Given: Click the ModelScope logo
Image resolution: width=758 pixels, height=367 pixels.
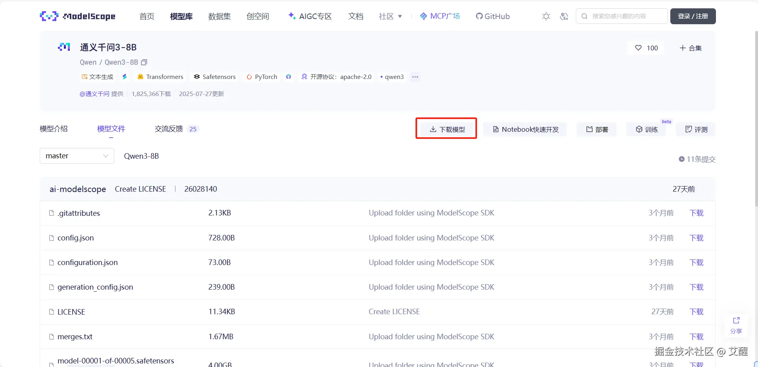Looking at the screenshot, I should (x=78, y=16).
